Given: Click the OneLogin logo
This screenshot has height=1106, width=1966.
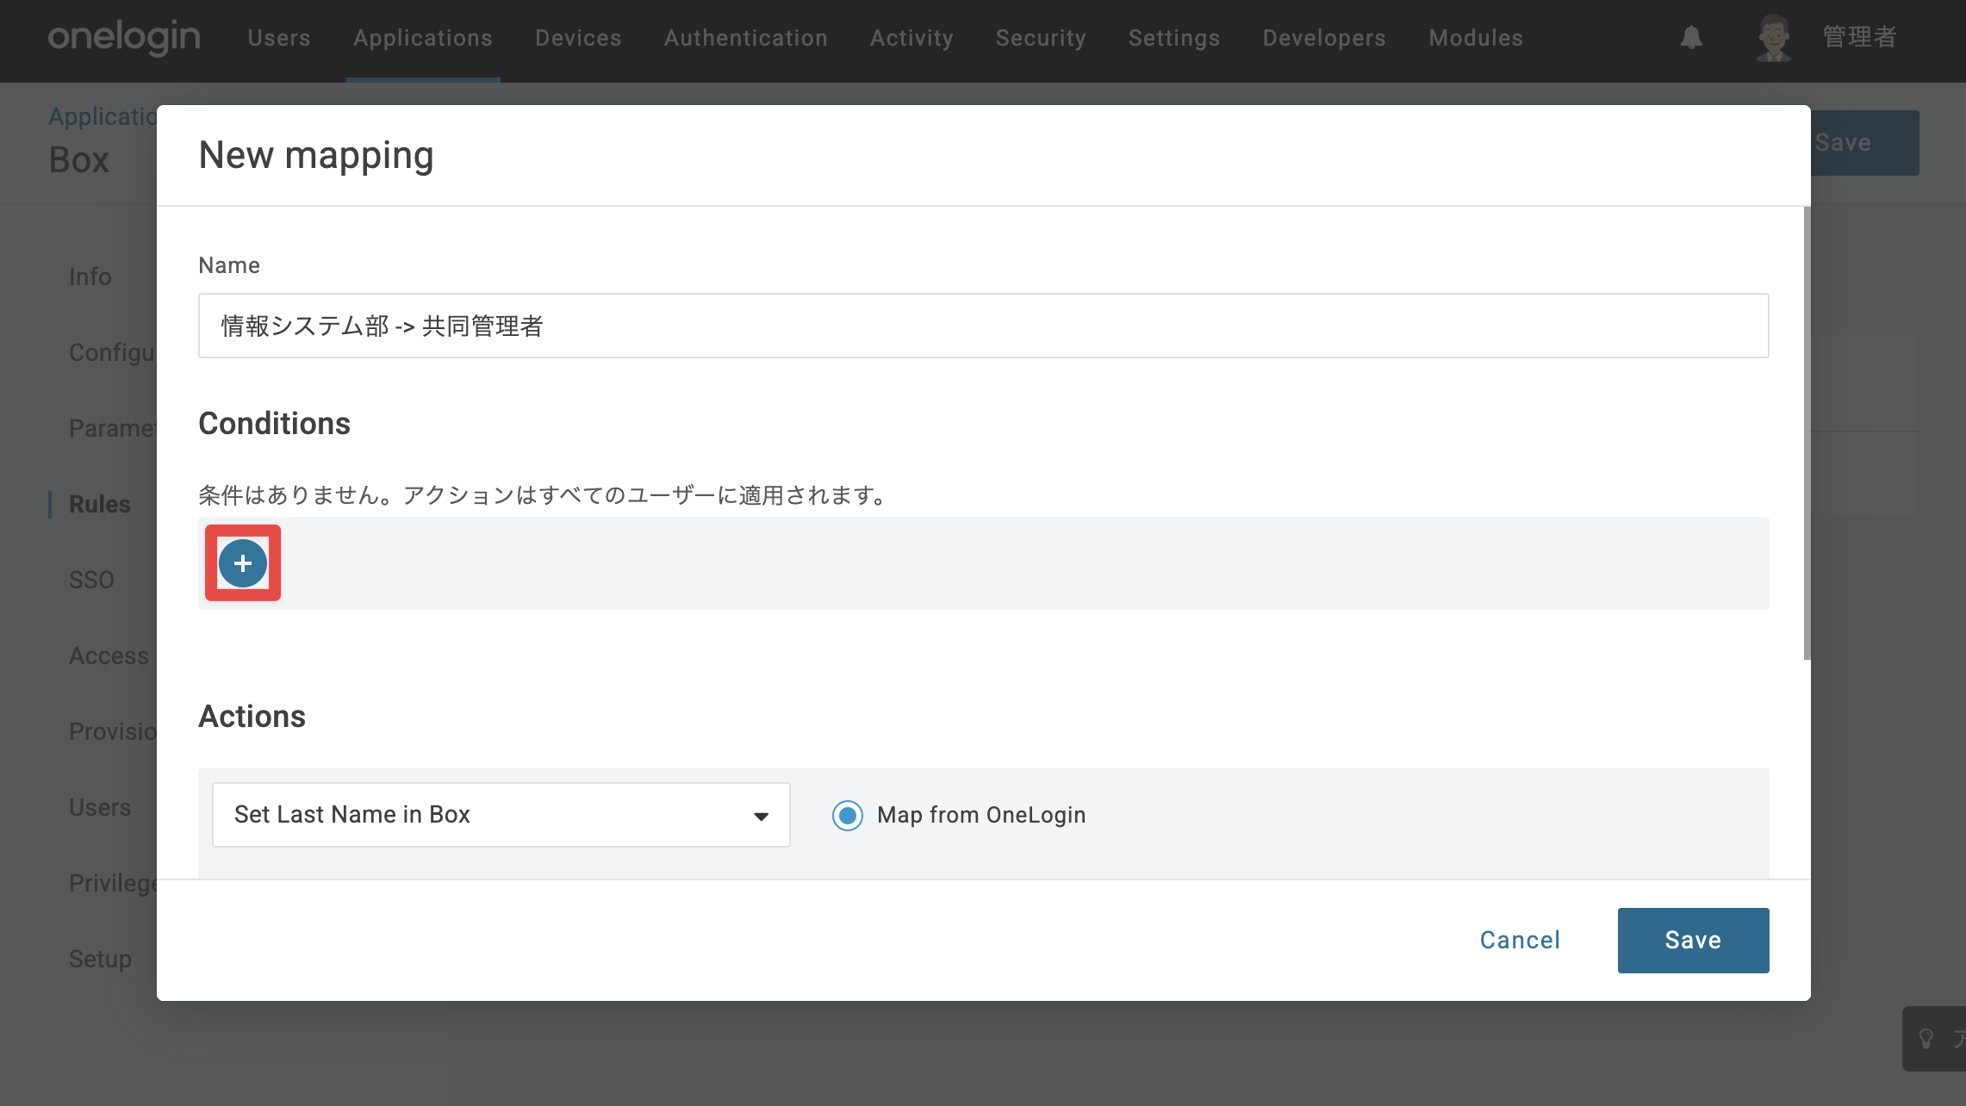Looking at the screenshot, I should pos(124,38).
